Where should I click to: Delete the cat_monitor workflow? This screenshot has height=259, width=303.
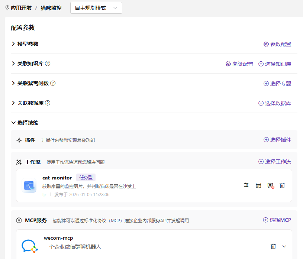(x=282, y=185)
